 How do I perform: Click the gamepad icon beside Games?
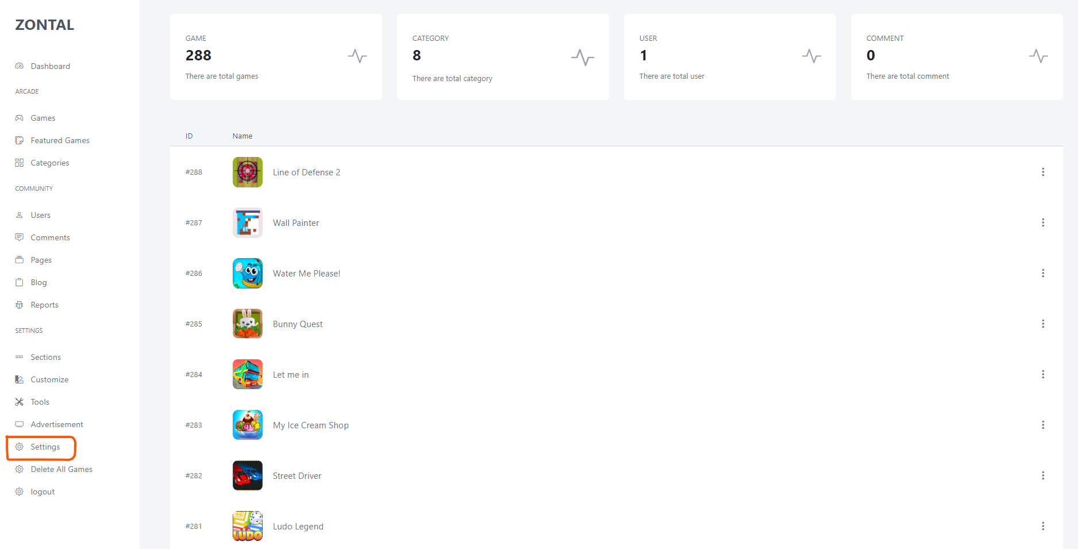point(20,118)
